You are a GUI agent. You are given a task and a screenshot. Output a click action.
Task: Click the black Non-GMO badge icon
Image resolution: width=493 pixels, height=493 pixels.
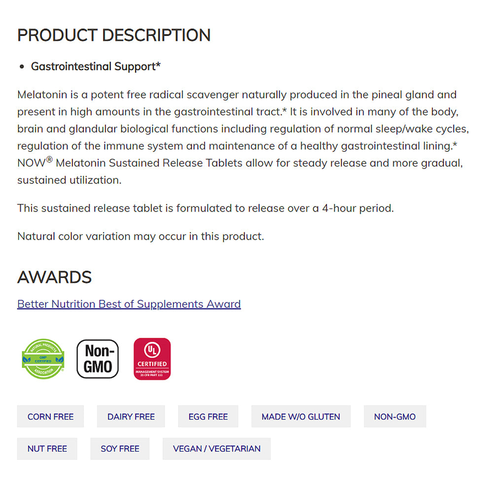coord(98,359)
